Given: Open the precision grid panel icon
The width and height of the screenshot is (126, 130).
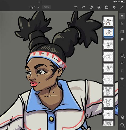Looking at the screenshot, I should 122,31.
